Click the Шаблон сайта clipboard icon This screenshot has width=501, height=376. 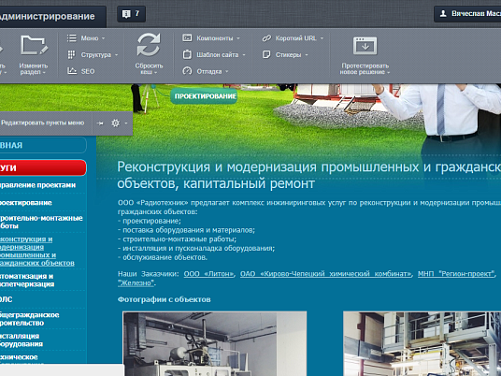187,54
